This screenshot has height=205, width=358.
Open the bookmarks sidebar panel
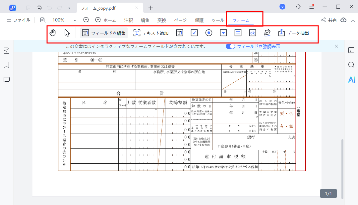point(7,65)
